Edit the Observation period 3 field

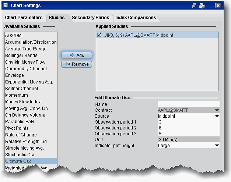pos(188,134)
